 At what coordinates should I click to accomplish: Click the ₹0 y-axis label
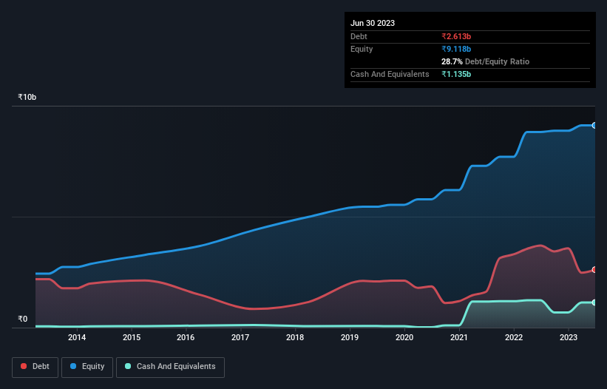click(23, 319)
